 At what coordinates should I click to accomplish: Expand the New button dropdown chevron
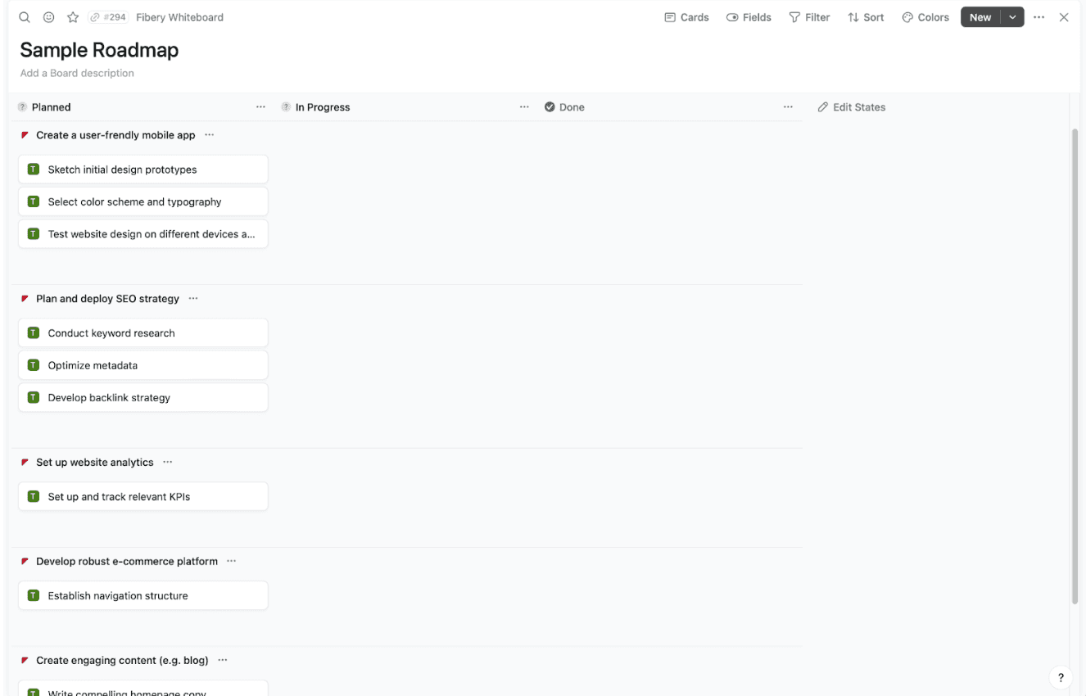coord(1013,16)
